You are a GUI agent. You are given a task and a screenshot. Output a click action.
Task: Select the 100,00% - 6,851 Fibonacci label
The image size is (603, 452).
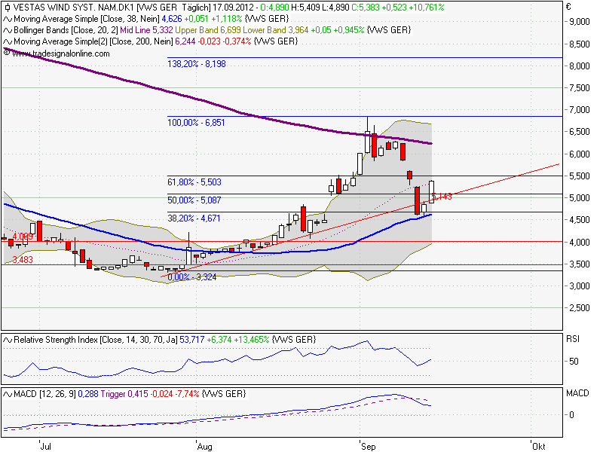click(196, 123)
